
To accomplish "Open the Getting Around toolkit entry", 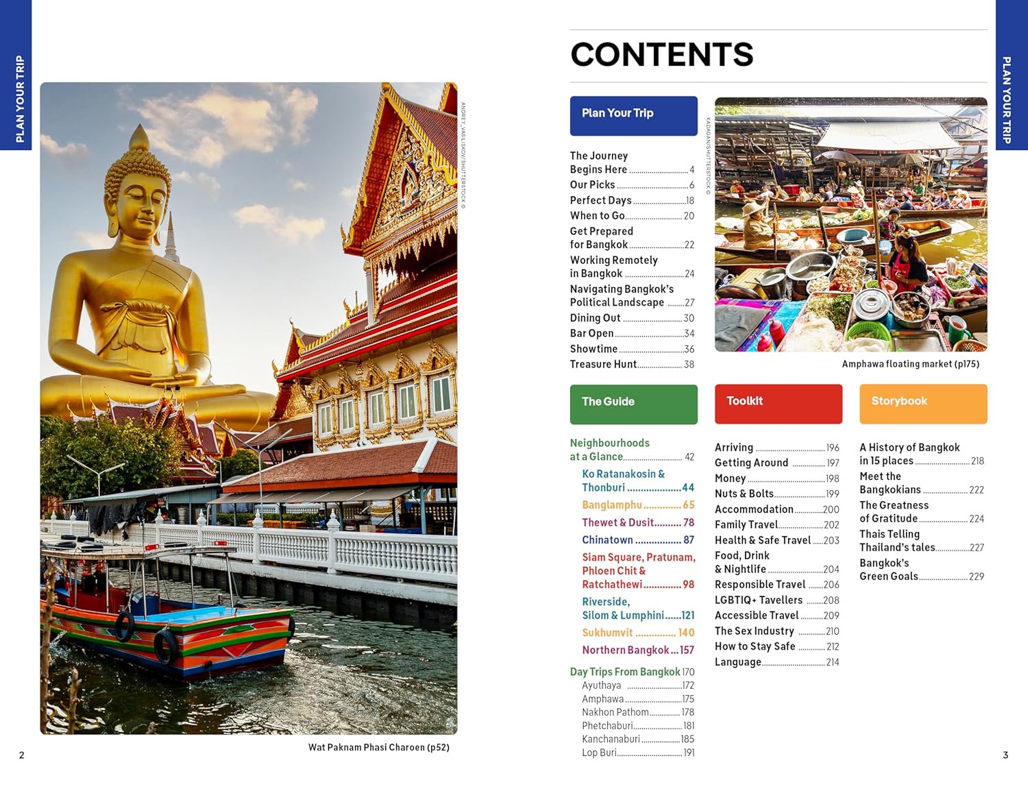I will (x=776, y=463).
